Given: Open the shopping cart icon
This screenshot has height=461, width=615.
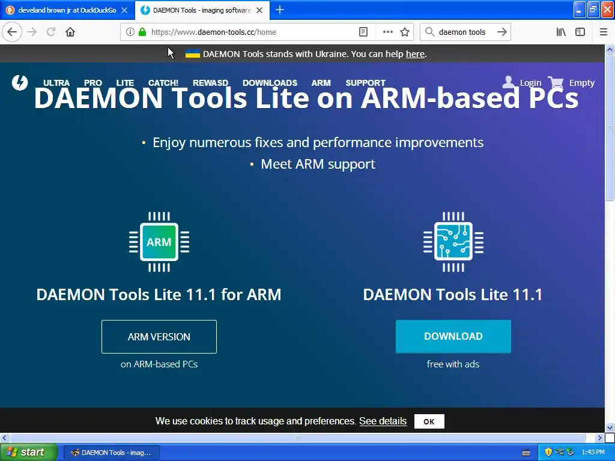Looking at the screenshot, I should [x=556, y=82].
